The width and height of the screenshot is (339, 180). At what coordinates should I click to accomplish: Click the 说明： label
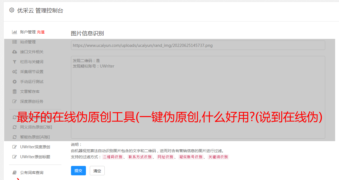pos(76,144)
